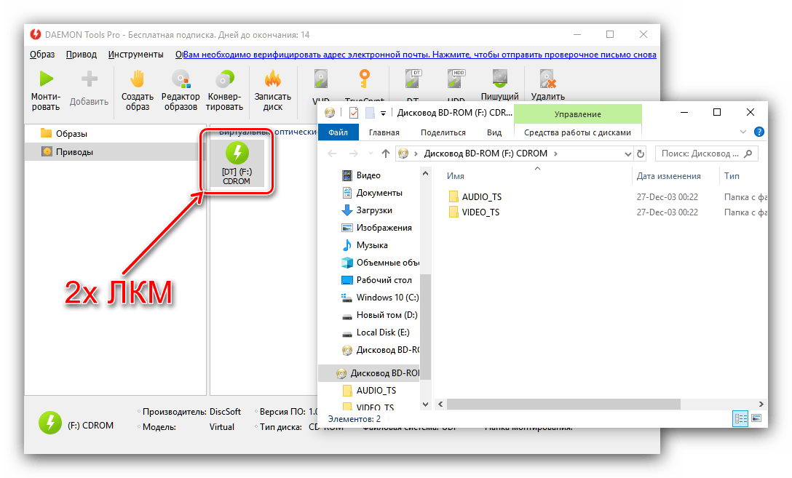Expand the Explorer ribbon chevron
Viewport: 792px width, 478px height.
click(x=743, y=132)
